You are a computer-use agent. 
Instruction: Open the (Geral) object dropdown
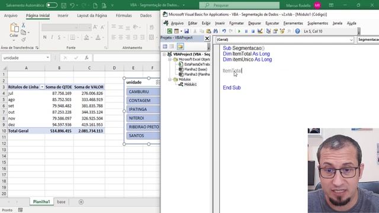351,40
